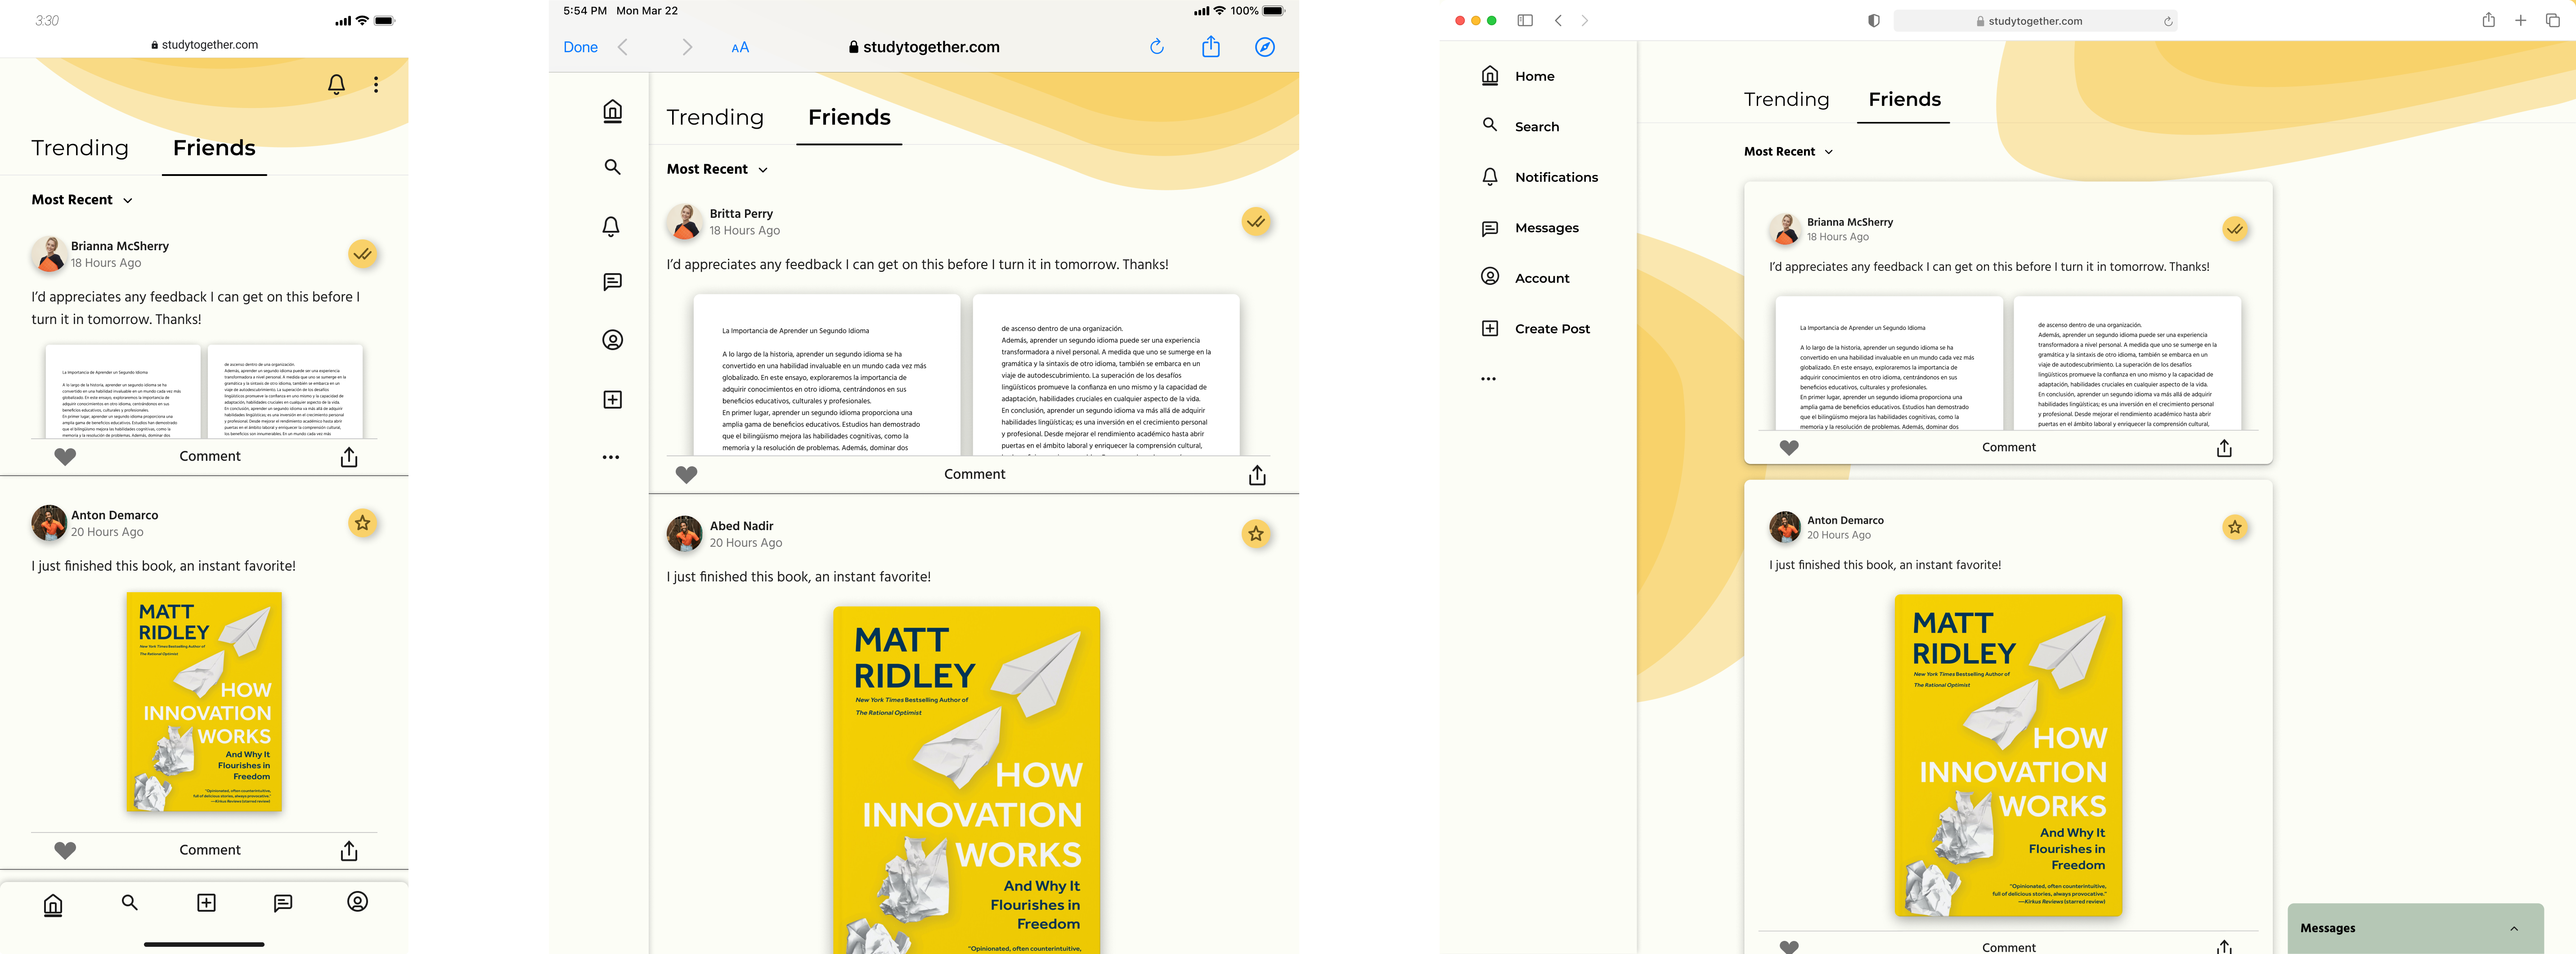Open the account icon in the phone bottom bar

pyautogui.click(x=357, y=901)
